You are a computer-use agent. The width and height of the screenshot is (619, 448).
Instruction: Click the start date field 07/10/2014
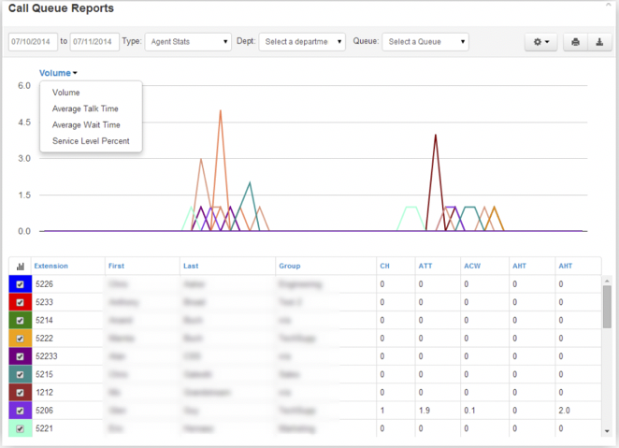click(32, 42)
